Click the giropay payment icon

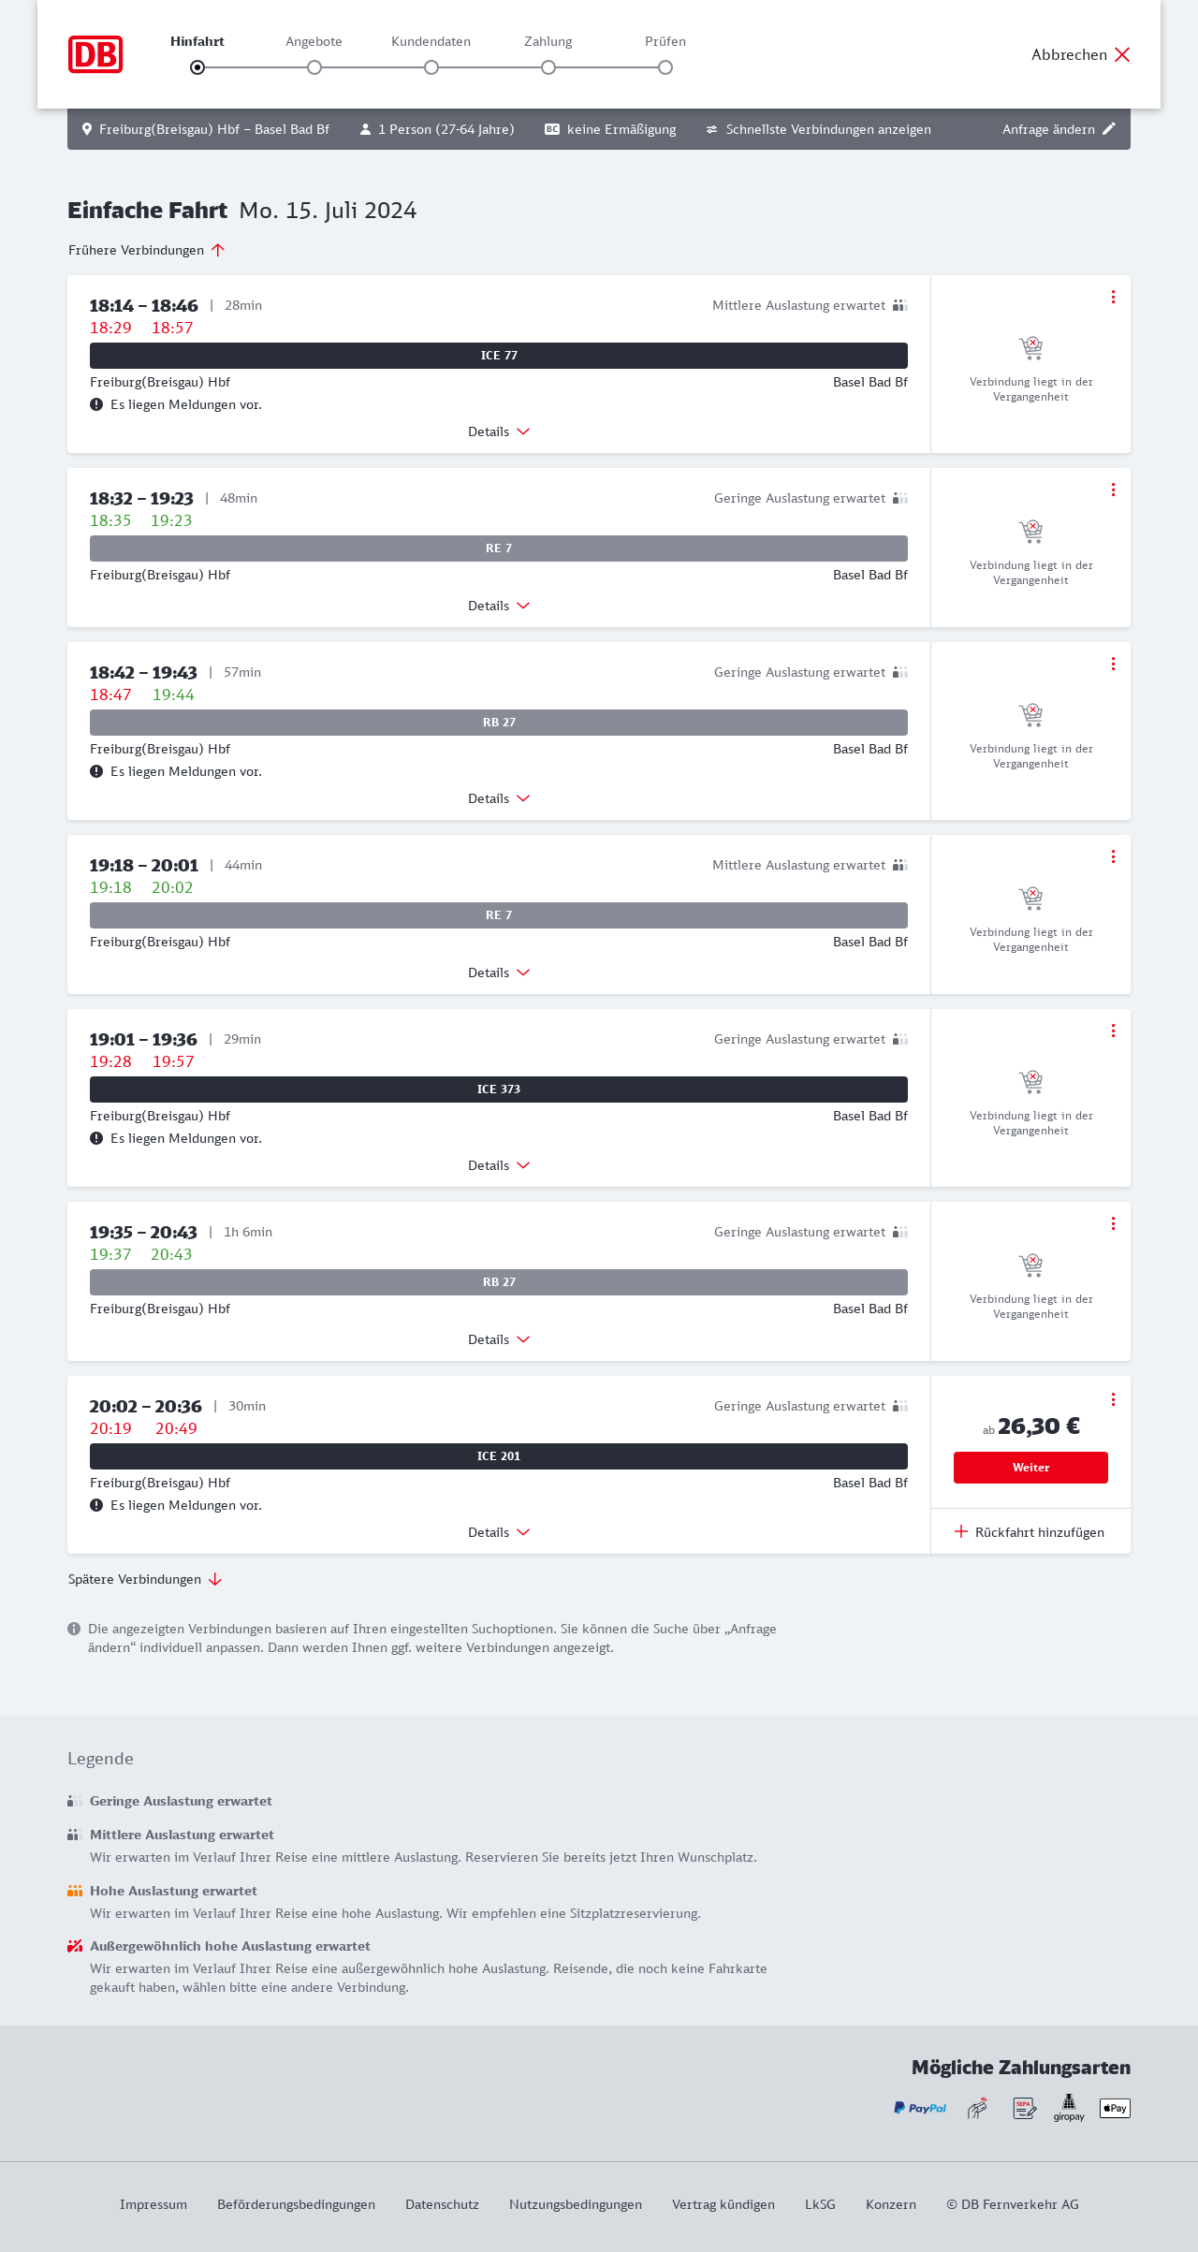click(1069, 2108)
